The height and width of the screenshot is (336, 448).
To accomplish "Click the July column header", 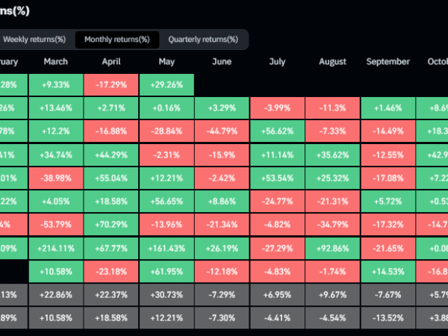I will tap(277, 61).
